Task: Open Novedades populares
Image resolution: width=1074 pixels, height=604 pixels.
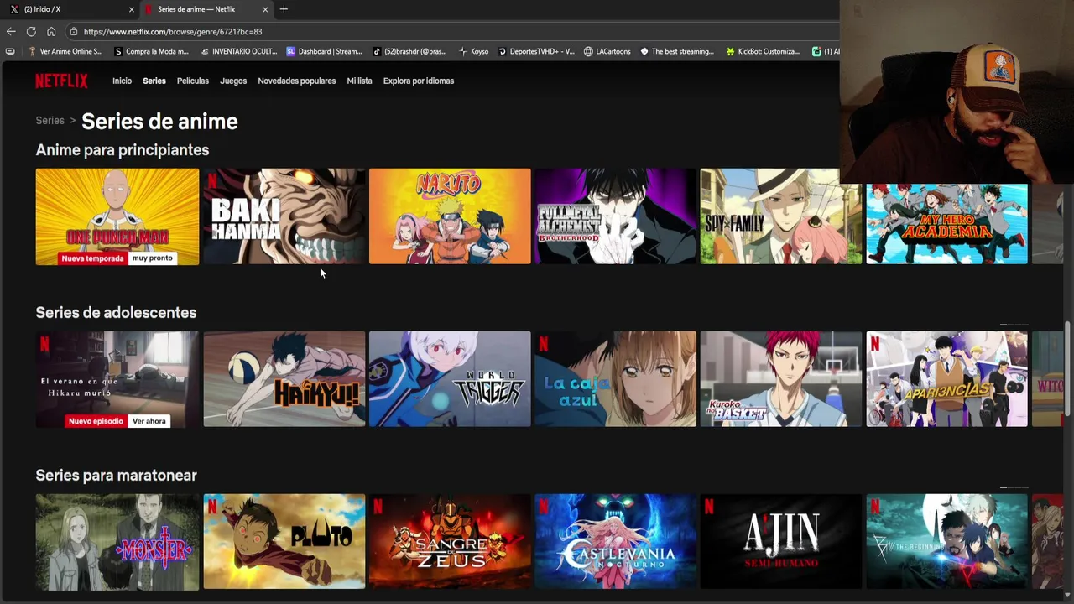Action: click(x=297, y=81)
